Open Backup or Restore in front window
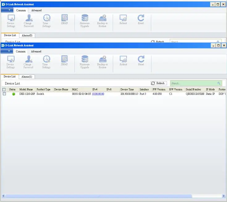Image resolution: width=227 pixels, height=202 pixels. [x=103, y=62]
